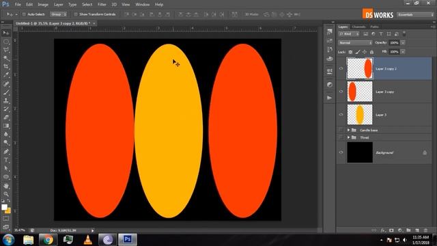
Task: Select the Eyedropper tool
Action: [x=6, y=75]
